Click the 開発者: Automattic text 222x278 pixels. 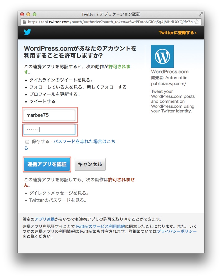tap(169, 78)
